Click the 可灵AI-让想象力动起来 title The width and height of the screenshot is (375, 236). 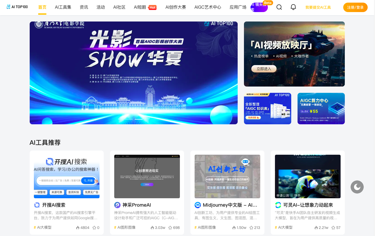click(308, 205)
